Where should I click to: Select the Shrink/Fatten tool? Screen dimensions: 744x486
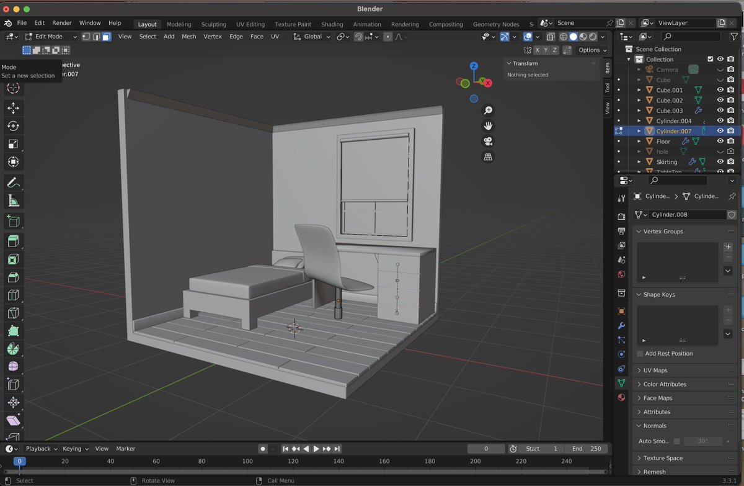(13, 403)
